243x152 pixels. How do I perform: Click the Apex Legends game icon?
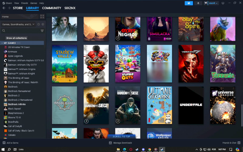tap(5, 56)
